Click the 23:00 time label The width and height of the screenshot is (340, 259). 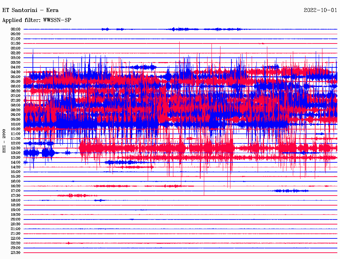tap(16, 248)
